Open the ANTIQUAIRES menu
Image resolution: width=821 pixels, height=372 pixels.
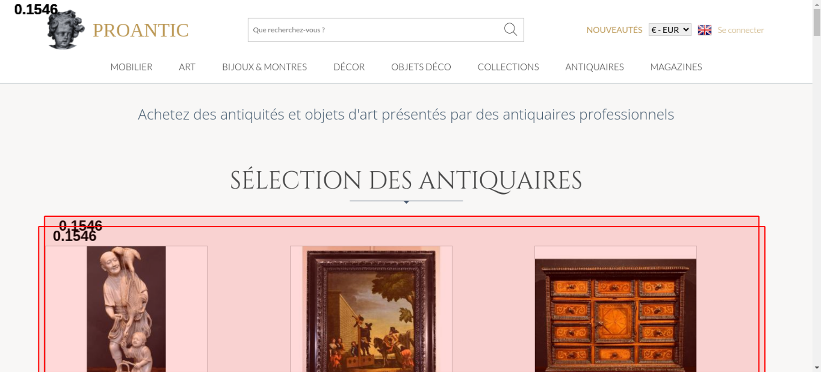click(x=594, y=67)
